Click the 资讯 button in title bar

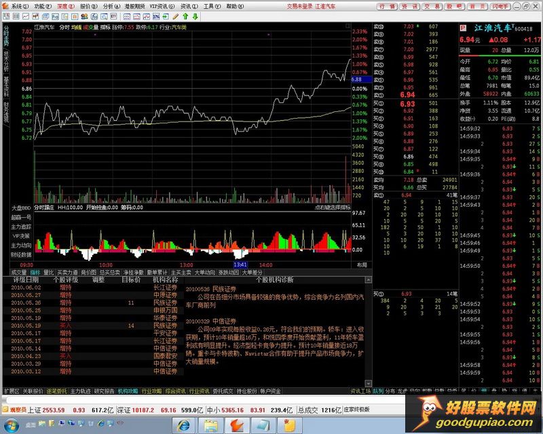click(409, 6)
